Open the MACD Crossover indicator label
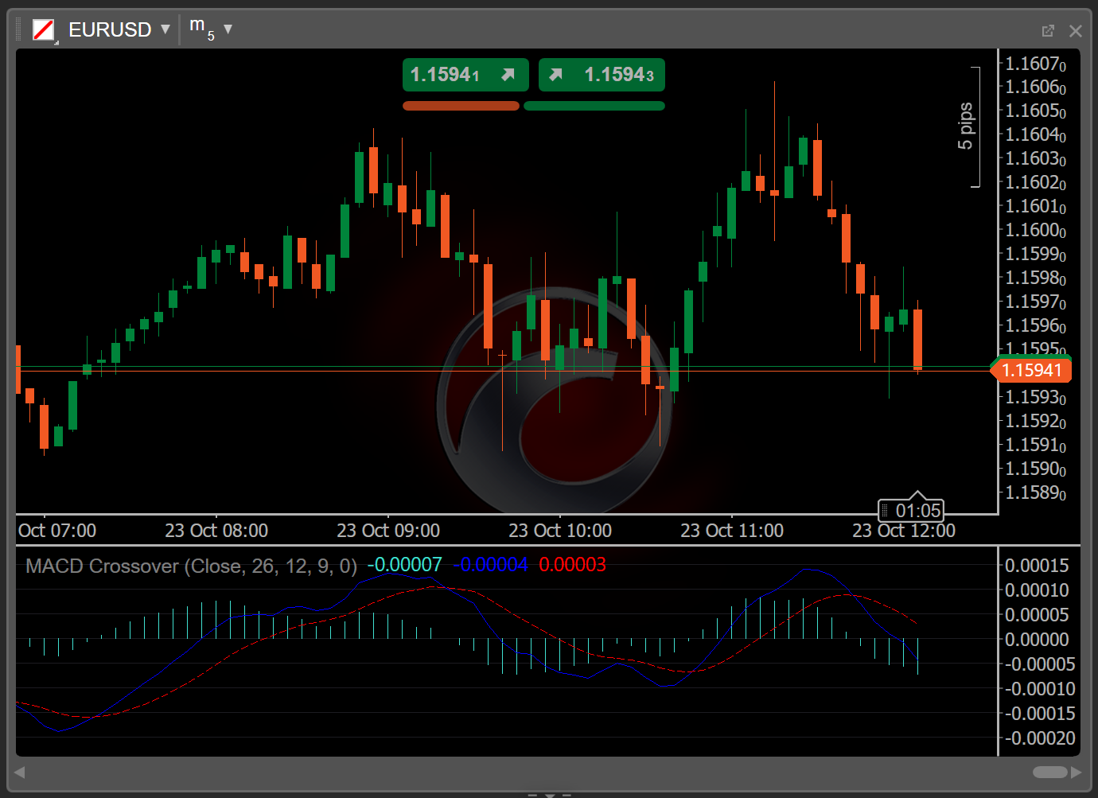This screenshot has width=1098, height=798. click(x=191, y=566)
